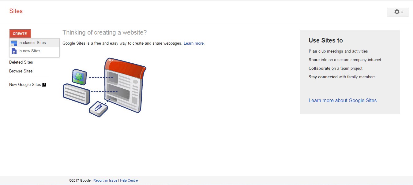Image resolution: width=413 pixels, height=185 pixels.
Task: Open the settings gear dropdown
Action: [398, 12]
